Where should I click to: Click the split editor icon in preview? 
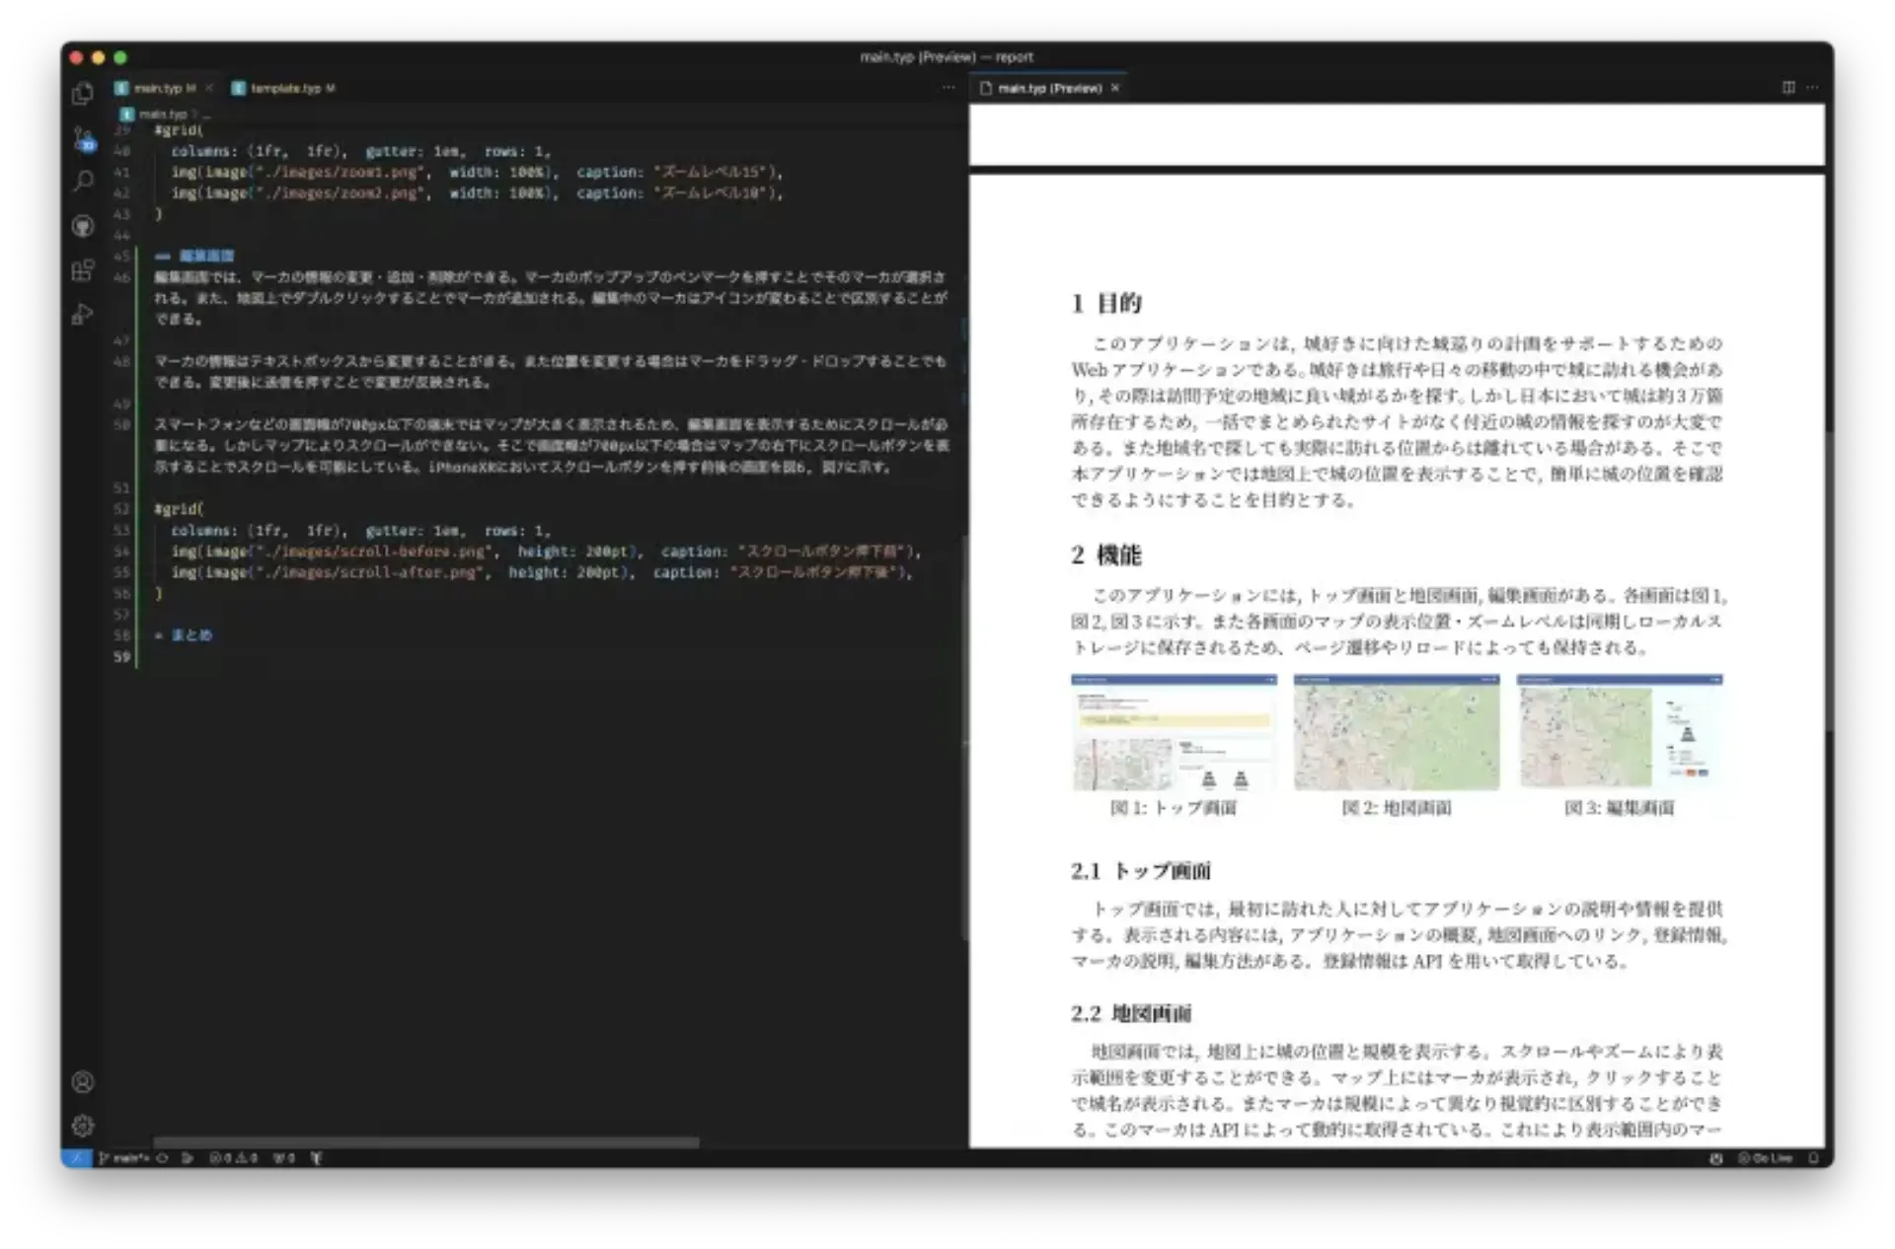click(x=1788, y=88)
